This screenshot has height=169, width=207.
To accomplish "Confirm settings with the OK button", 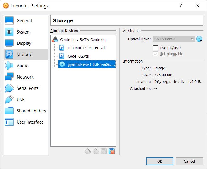I will [160, 161].
